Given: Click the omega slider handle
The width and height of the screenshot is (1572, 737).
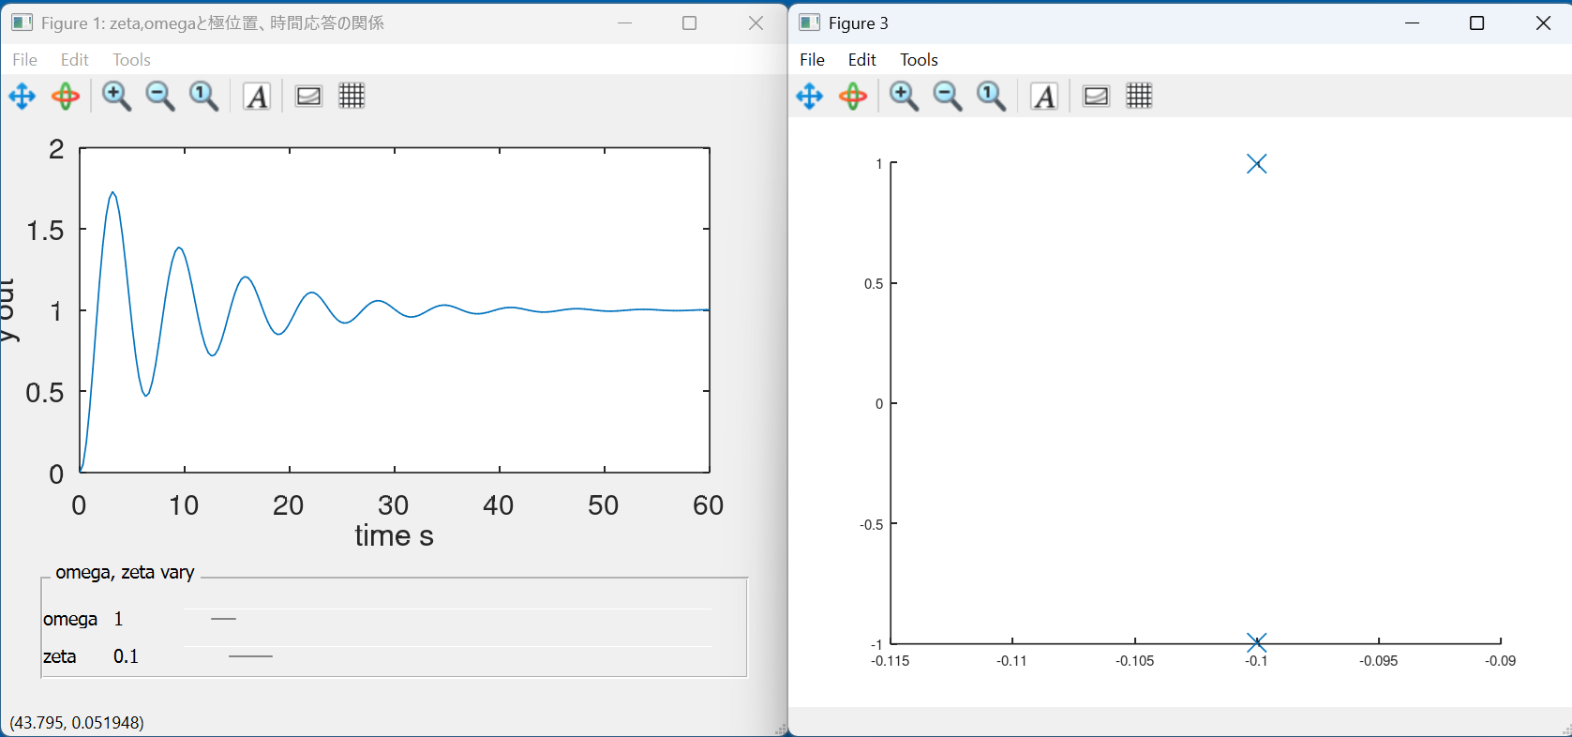Looking at the screenshot, I should (x=224, y=619).
